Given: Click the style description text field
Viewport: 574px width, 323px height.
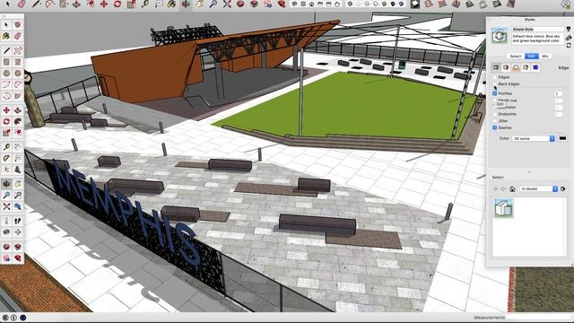Looking at the screenshot, I should point(538,39).
